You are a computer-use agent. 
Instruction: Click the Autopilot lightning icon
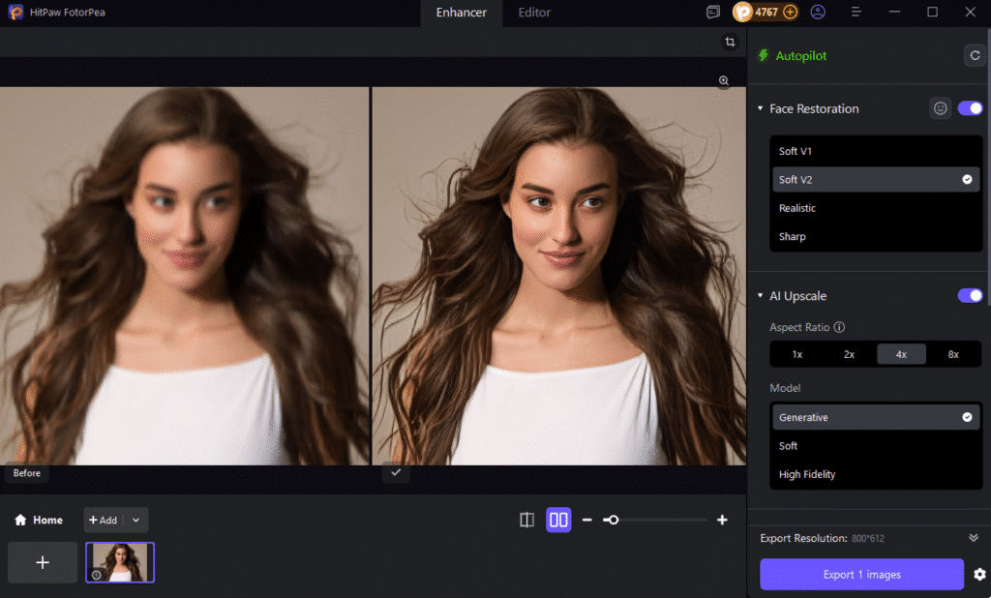tap(764, 55)
